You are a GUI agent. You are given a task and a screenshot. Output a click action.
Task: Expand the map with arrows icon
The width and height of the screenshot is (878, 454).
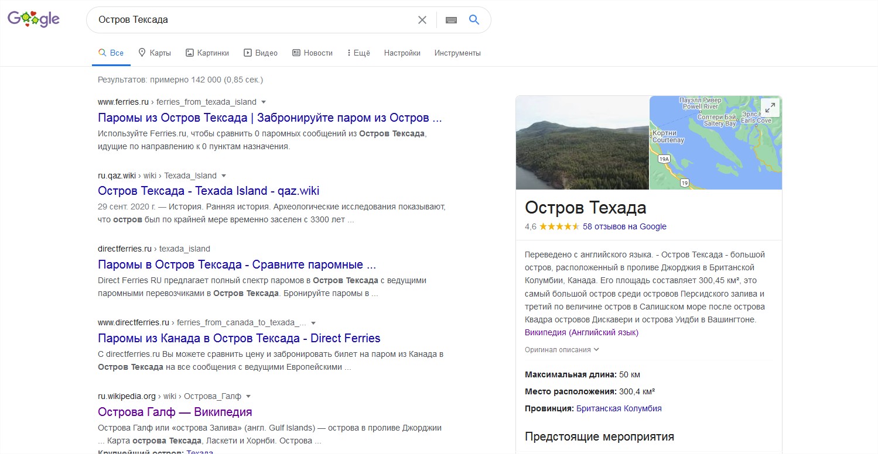pyautogui.click(x=770, y=108)
